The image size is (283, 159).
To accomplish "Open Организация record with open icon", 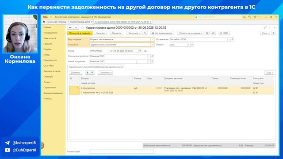I will [x=233, y=39].
